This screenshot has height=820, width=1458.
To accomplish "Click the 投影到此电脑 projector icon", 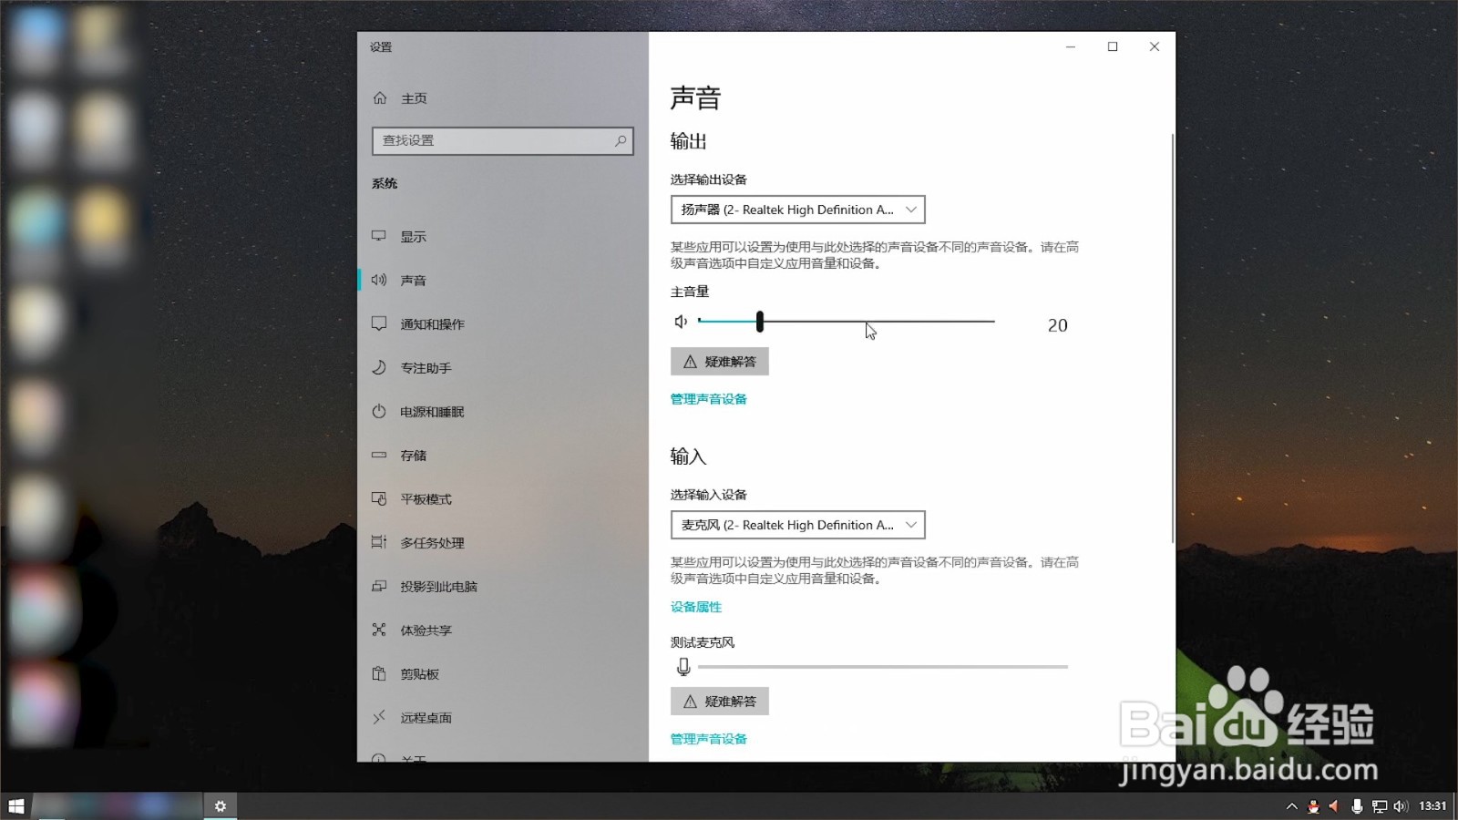I will pyautogui.click(x=379, y=586).
